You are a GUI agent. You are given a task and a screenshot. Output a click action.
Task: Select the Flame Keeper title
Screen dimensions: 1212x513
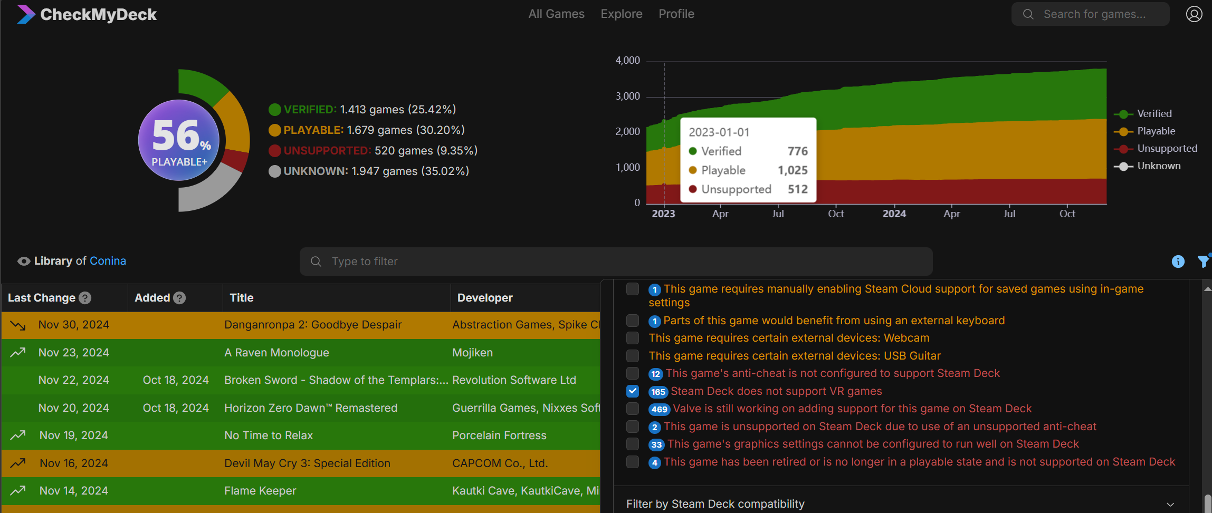tap(260, 491)
